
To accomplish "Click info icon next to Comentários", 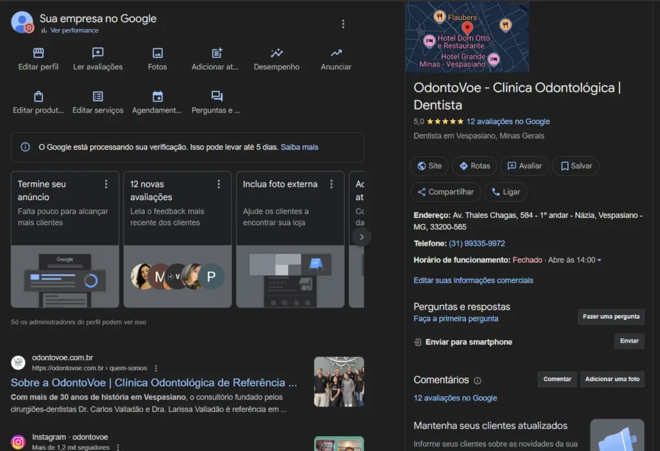I will [x=478, y=381].
